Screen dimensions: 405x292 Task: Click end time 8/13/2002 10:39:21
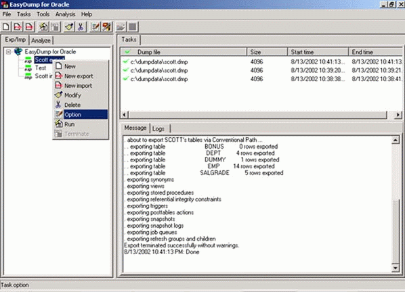(377, 70)
